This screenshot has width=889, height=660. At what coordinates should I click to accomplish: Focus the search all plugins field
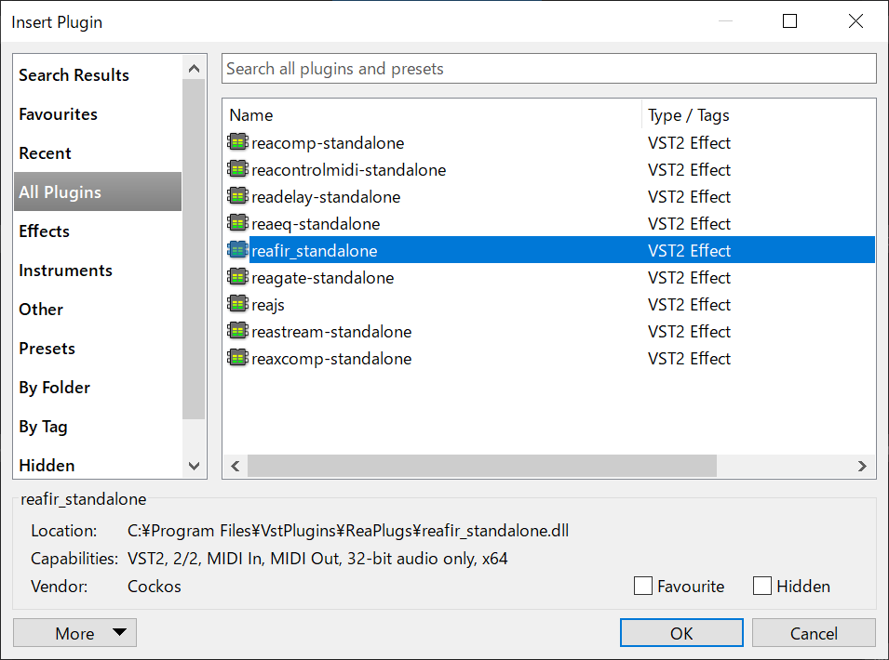tap(548, 69)
